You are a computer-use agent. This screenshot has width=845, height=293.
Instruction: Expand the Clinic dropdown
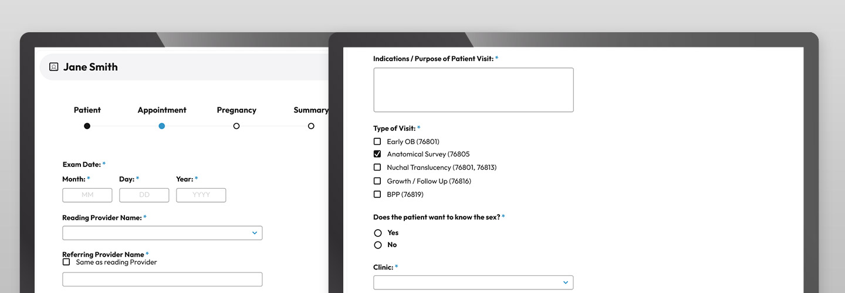[x=473, y=282]
